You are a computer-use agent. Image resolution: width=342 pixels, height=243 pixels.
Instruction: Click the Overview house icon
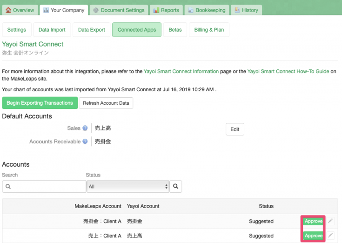(8, 10)
